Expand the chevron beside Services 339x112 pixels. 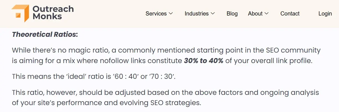click(171, 14)
